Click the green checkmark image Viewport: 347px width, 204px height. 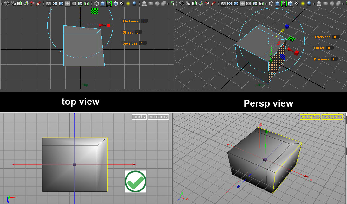[x=135, y=182]
